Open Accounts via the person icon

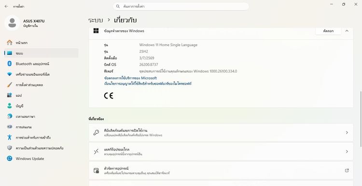click(x=10, y=106)
